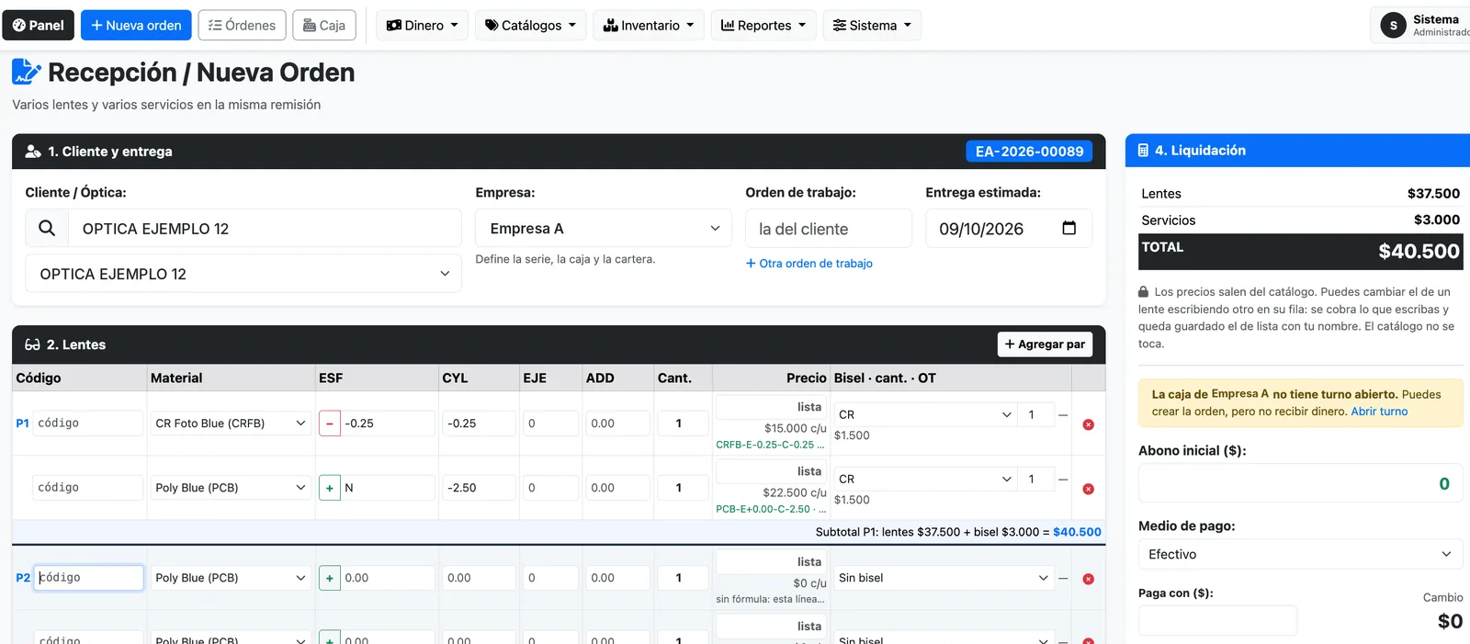Click the search magnifier icon beside client field
Screen dimensions: 1470x644
[x=47, y=228]
